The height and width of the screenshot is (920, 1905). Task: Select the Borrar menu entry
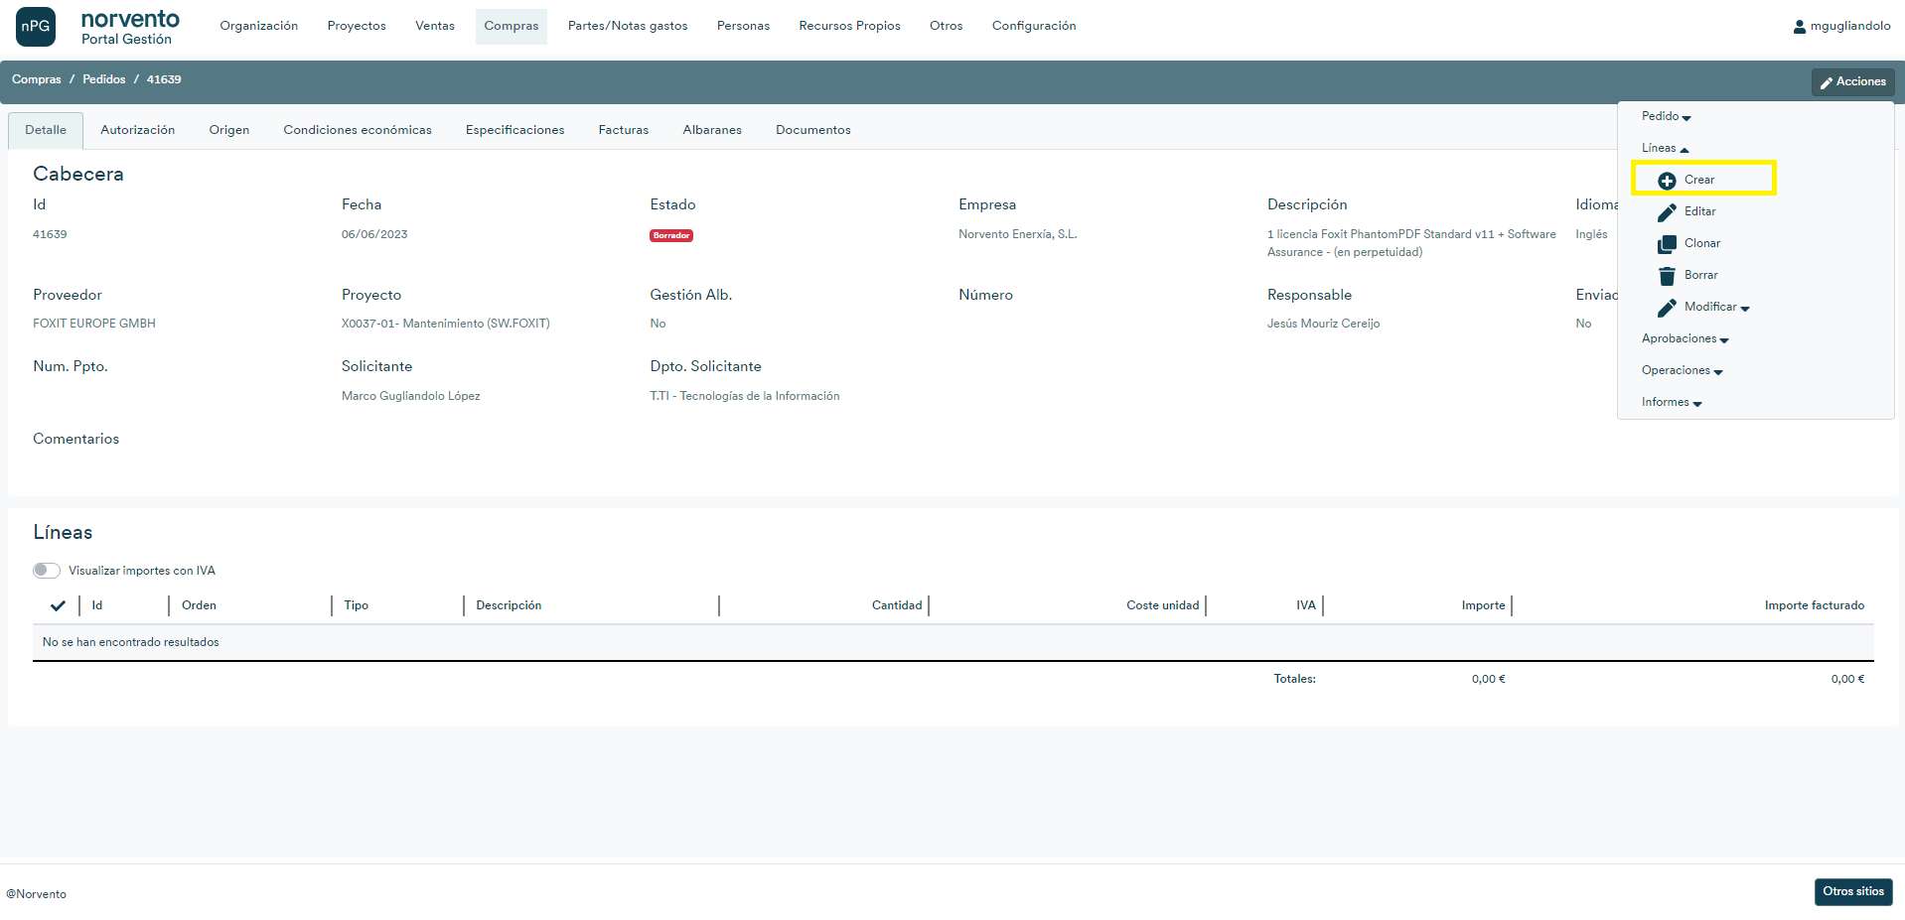click(x=1703, y=275)
